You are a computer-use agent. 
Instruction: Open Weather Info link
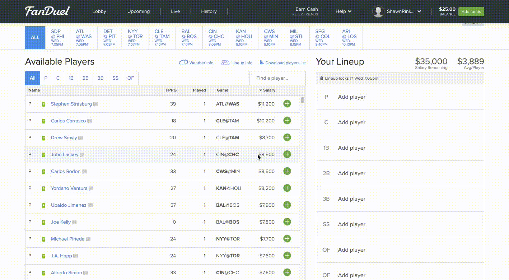click(201, 63)
